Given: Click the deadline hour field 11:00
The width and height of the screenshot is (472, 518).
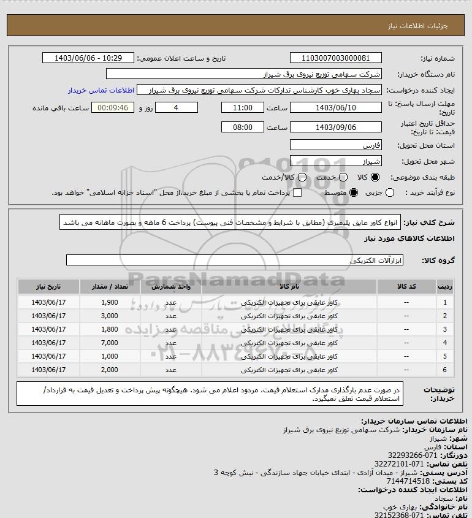Looking at the screenshot, I should (243, 108).
